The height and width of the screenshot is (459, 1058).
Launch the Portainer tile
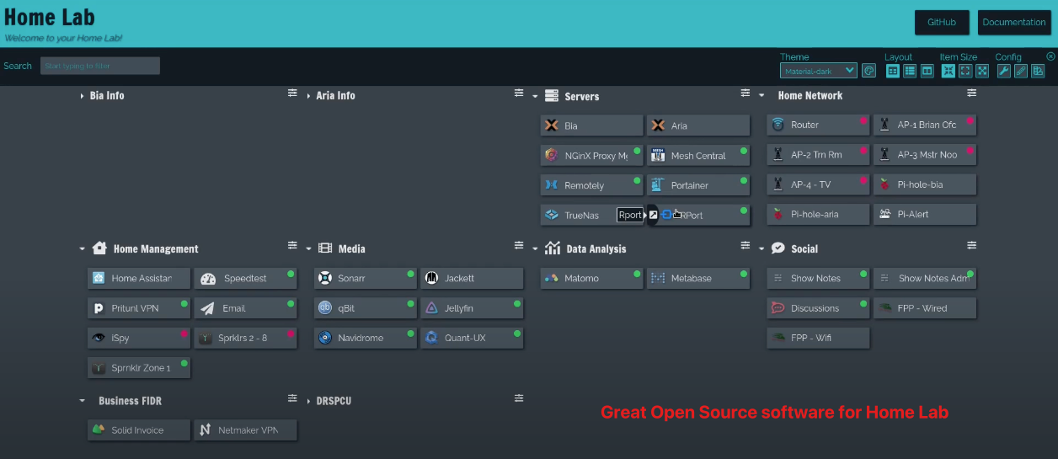pyautogui.click(x=697, y=185)
